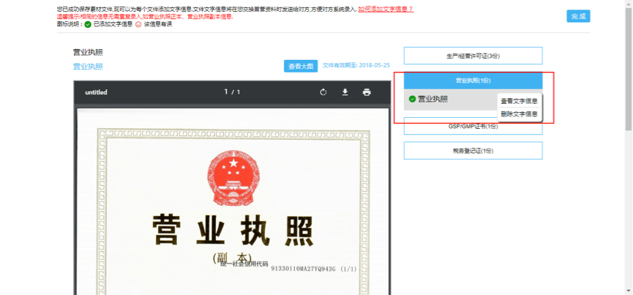The height and width of the screenshot is (295, 633).
Task: Expand the 生产/经营许可证(3份) section
Action: tap(473, 56)
